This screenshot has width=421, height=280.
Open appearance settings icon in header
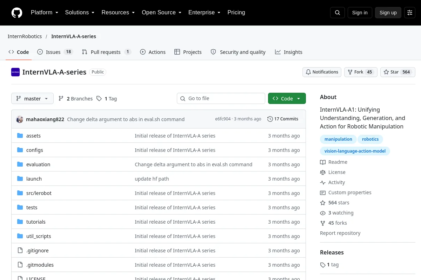[x=410, y=13]
